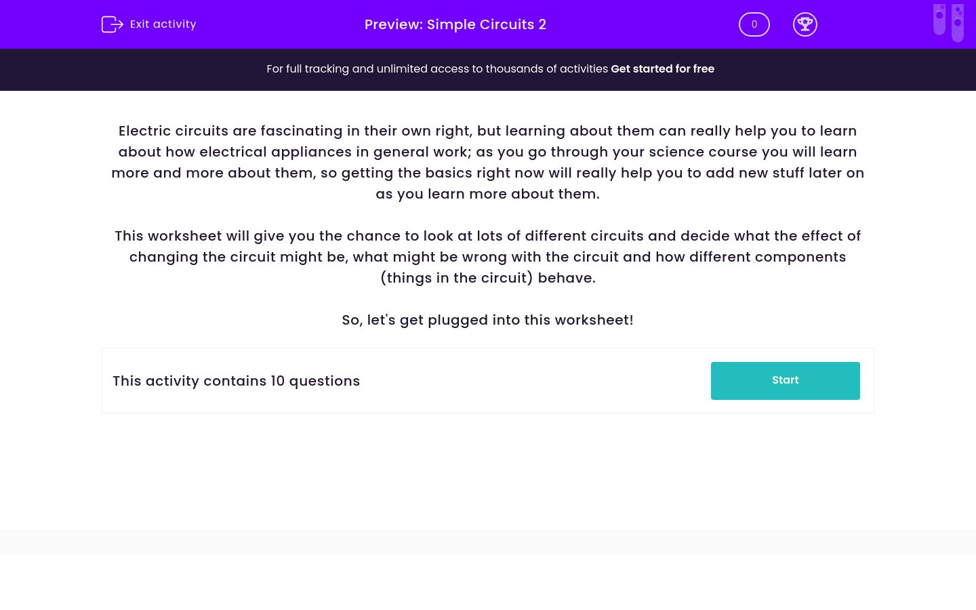Open the trophy achievements icon

(x=805, y=24)
